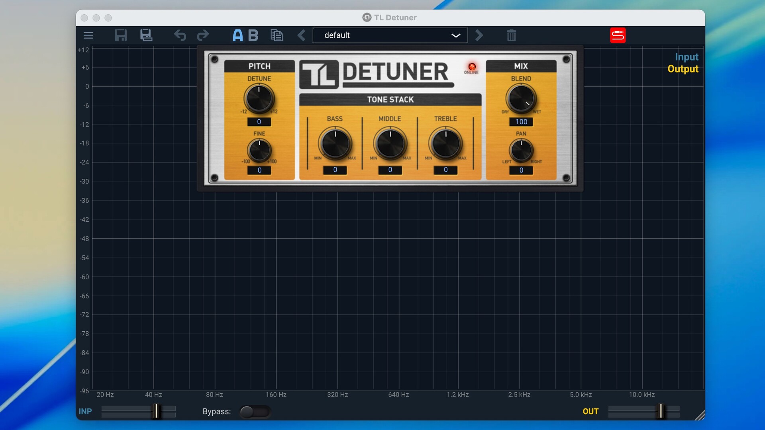Copy settings between A and B
This screenshot has height=430, width=765.
pyautogui.click(x=277, y=35)
